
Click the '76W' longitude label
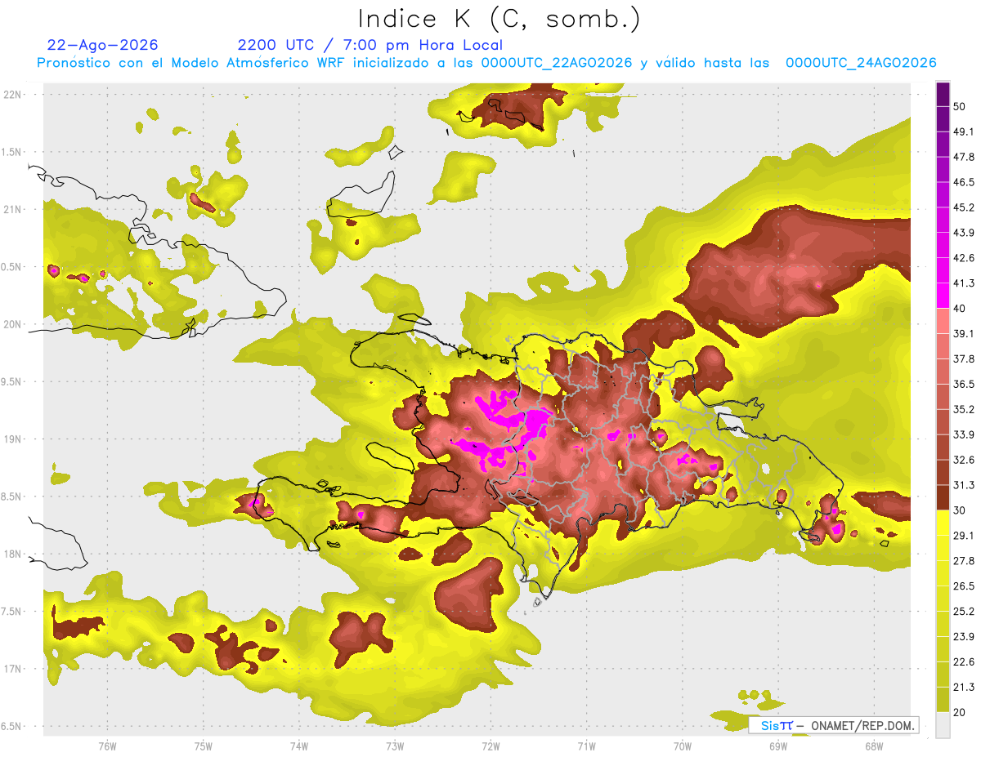tap(107, 746)
